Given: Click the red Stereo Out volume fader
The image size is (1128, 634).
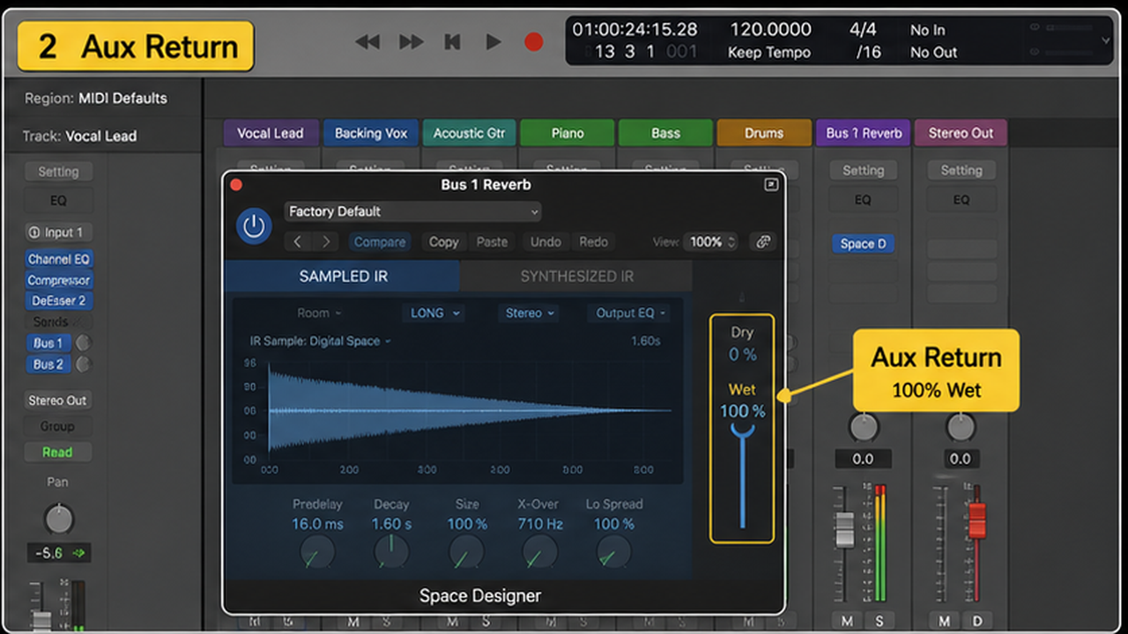Looking at the screenshot, I should (x=976, y=520).
